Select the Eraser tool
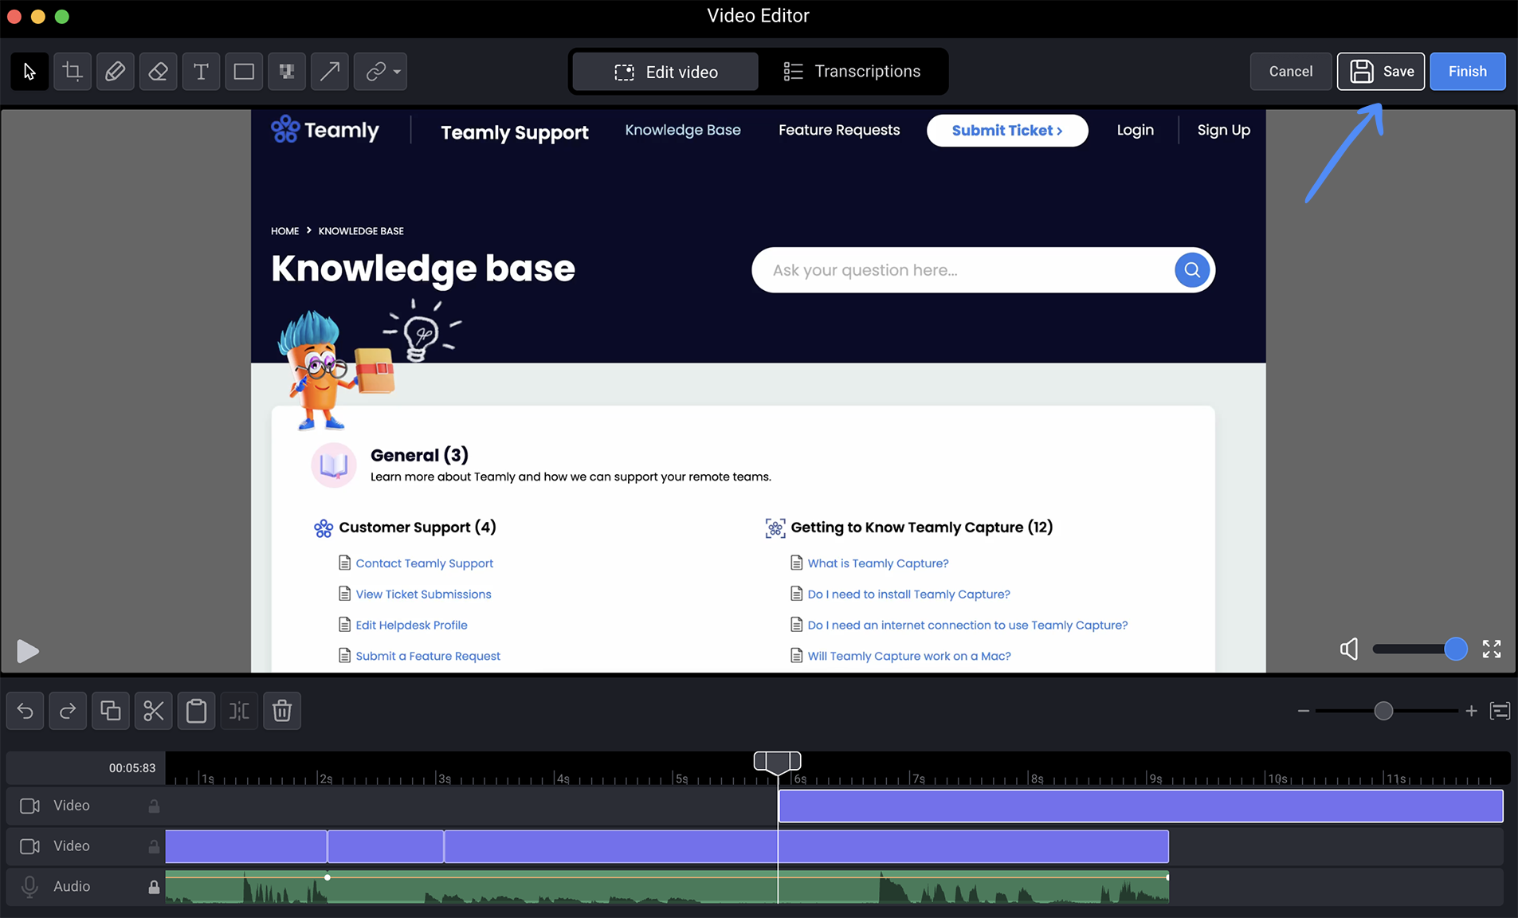Screen dimensions: 1518x918 [159, 72]
